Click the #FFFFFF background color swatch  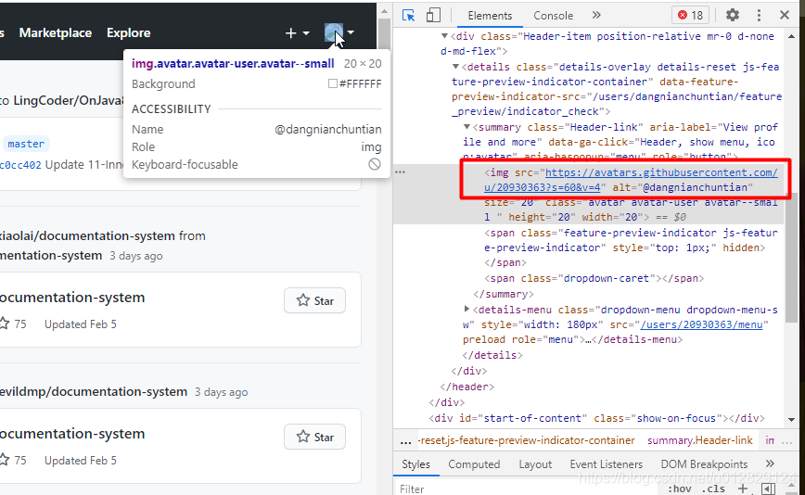(333, 83)
